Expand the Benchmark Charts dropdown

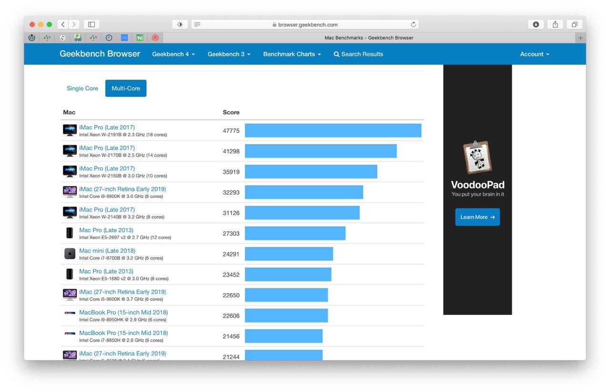click(x=291, y=54)
